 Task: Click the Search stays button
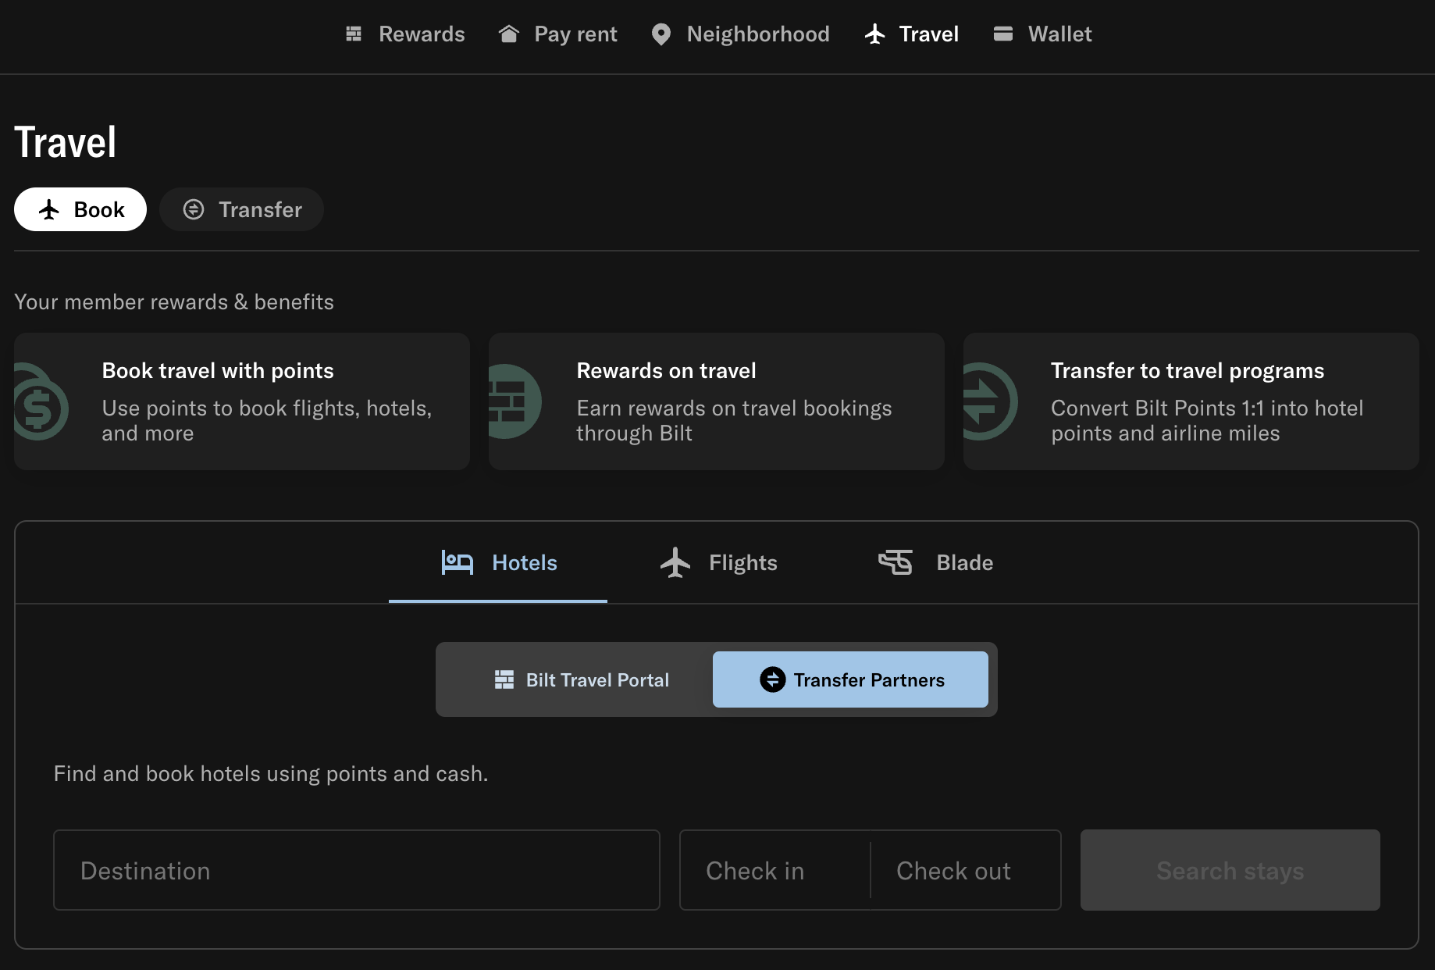coord(1230,870)
